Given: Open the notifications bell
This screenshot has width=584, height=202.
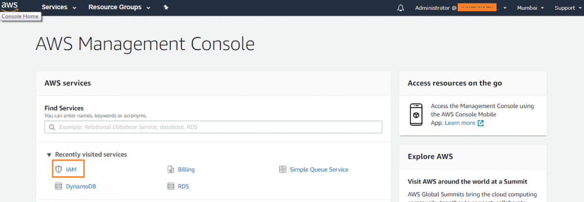Looking at the screenshot, I should click(x=401, y=8).
